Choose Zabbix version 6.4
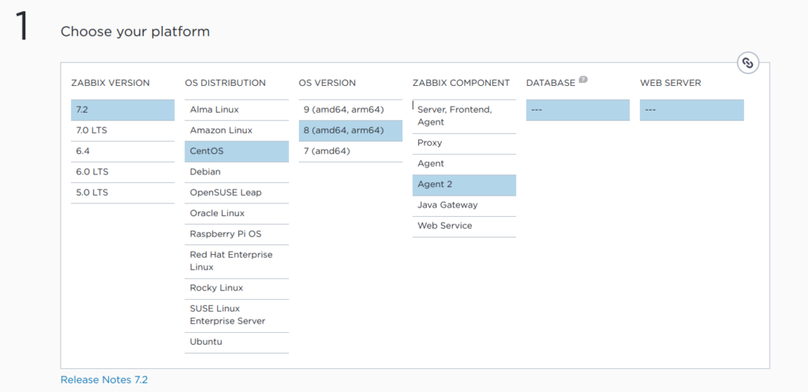The image size is (808, 392). point(122,151)
